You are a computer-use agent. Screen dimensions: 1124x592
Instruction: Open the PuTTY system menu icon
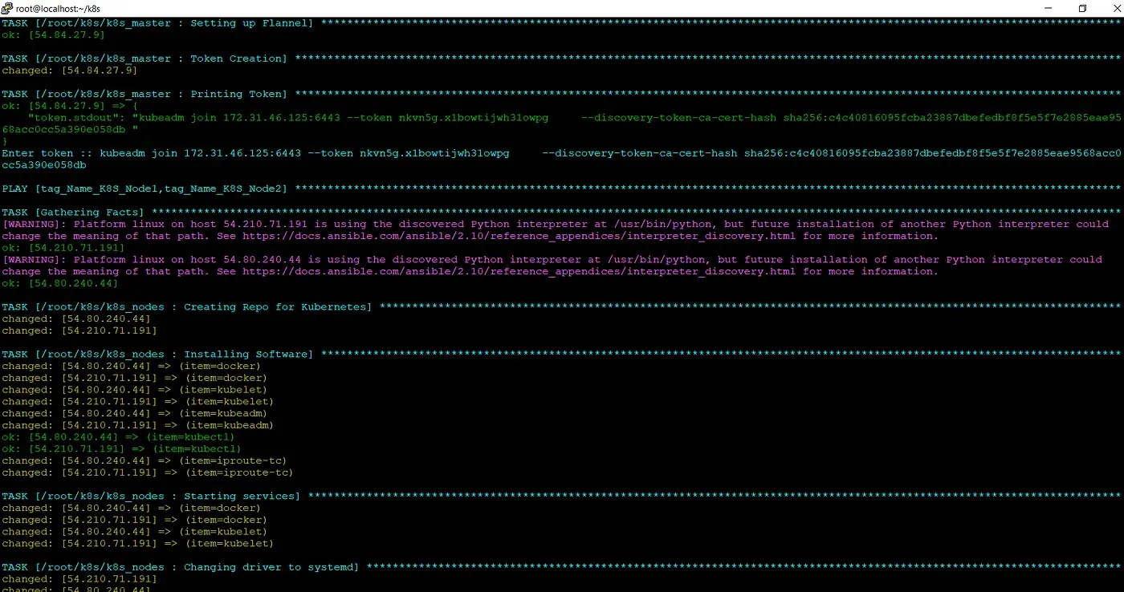coord(7,8)
